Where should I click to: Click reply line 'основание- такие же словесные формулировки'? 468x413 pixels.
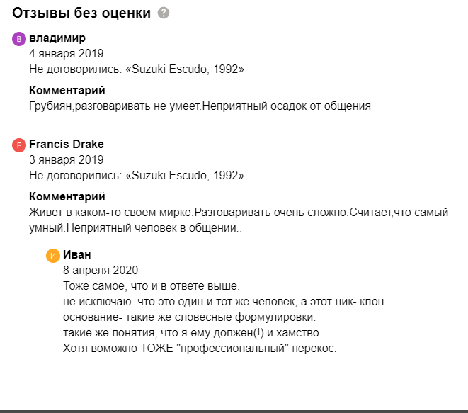coord(189,317)
